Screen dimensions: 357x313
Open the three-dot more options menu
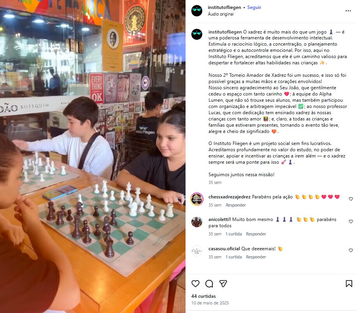pyautogui.click(x=348, y=11)
